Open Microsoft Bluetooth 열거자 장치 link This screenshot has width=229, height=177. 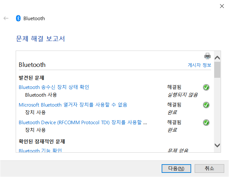pyautogui.click(x=73, y=105)
